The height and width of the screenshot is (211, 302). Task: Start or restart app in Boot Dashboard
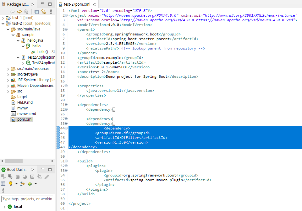click(x=3, y=177)
